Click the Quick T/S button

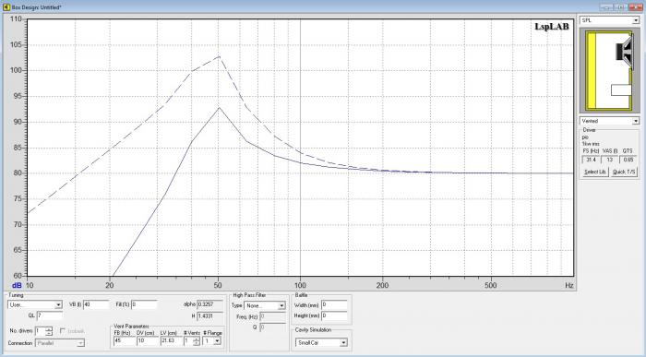click(x=624, y=172)
